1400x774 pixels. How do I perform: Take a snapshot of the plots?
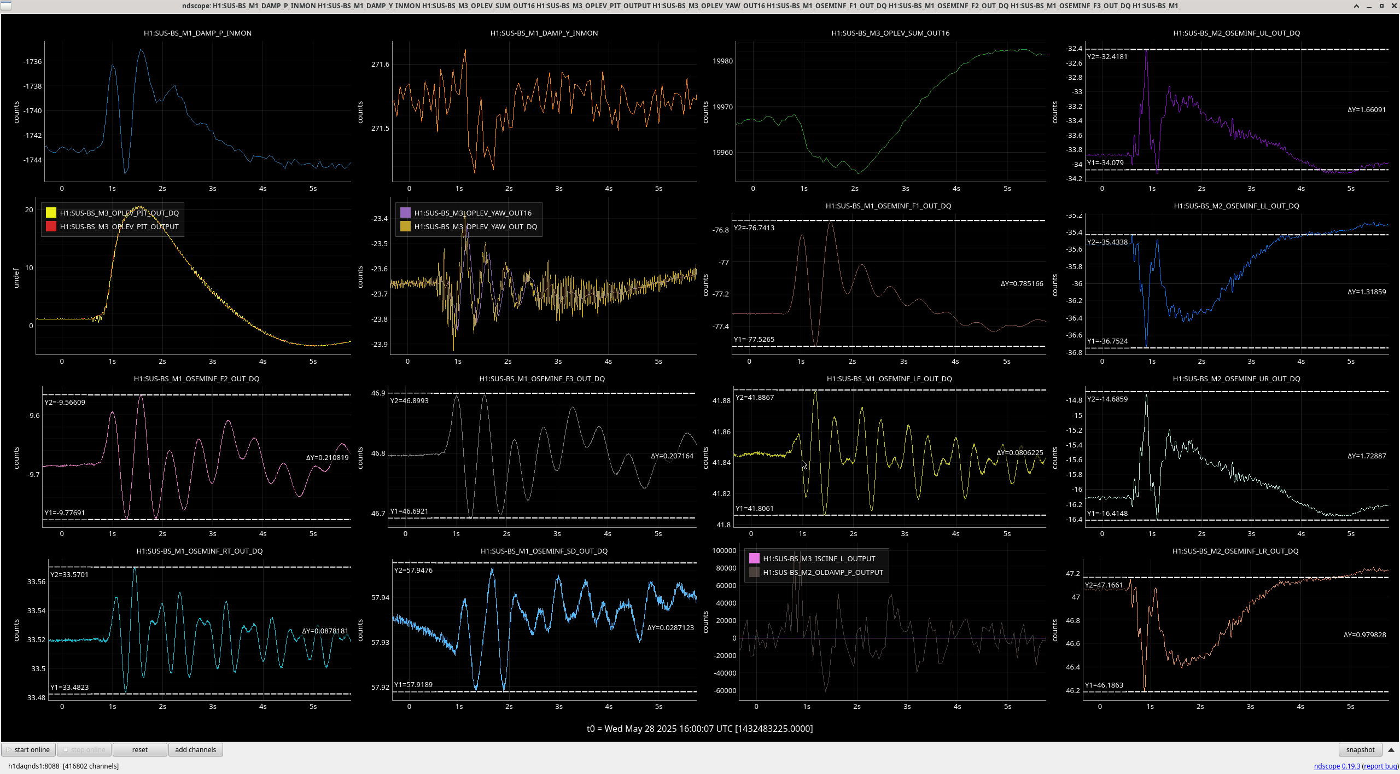coord(1360,749)
